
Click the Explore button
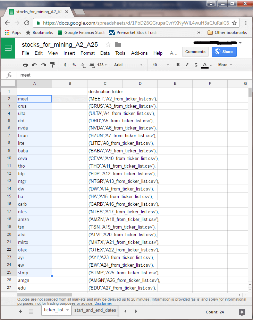[x=242, y=312]
